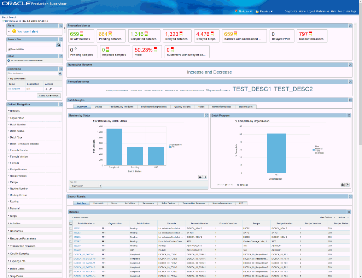The height and width of the screenshot is (278, 362).
Task: Open the Expiring Lots tab
Action: coord(246,107)
